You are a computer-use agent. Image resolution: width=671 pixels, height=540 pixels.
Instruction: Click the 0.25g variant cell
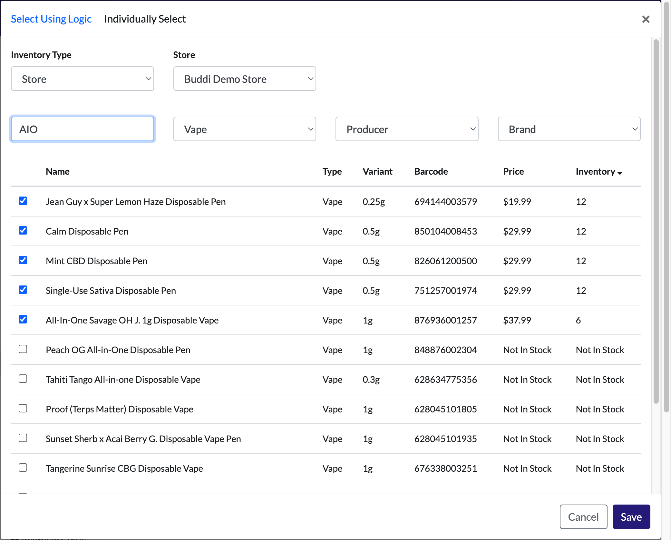pos(374,202)
